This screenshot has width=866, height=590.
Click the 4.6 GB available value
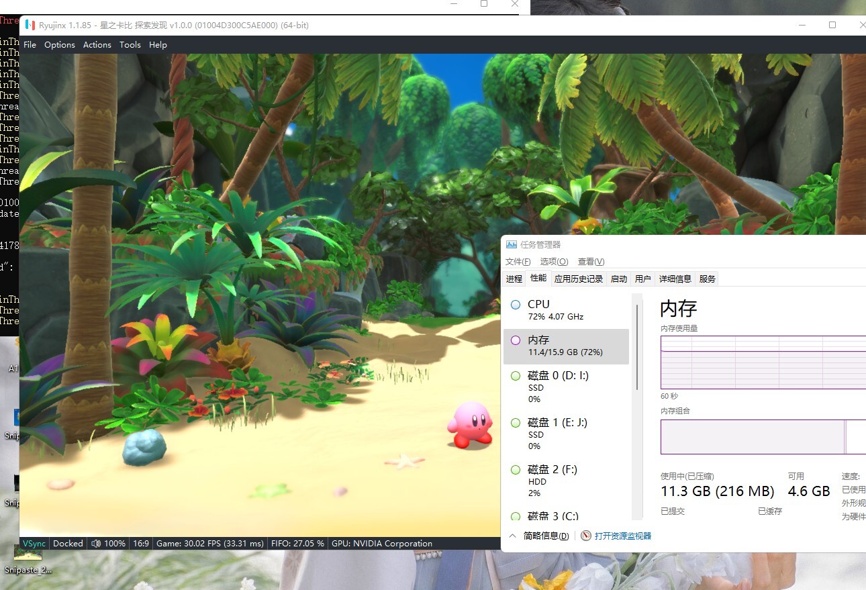coord(809,491)
